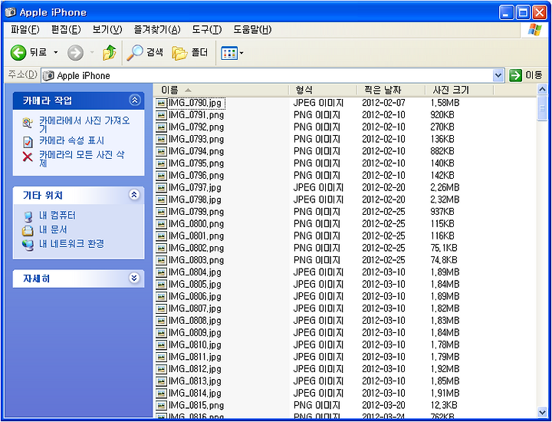Open Views dropdown arrow
Image resolution: width=552 pixels, height=422 pixels.
(x=242, y=54)
